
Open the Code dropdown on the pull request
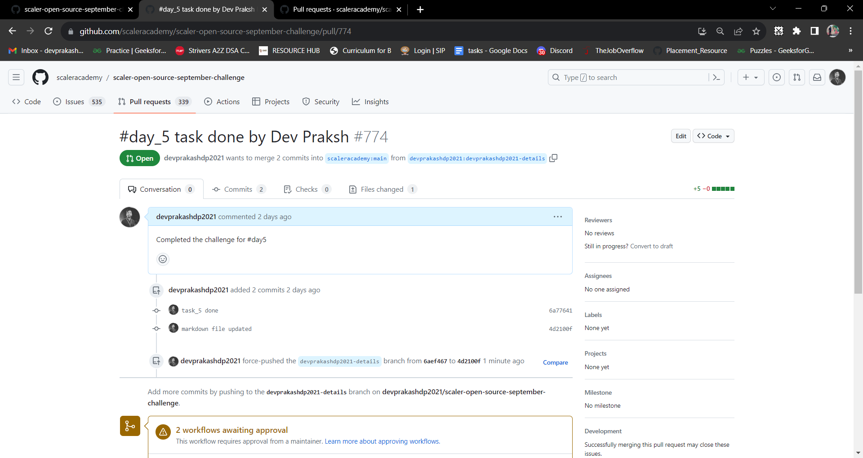click(713, 136)
